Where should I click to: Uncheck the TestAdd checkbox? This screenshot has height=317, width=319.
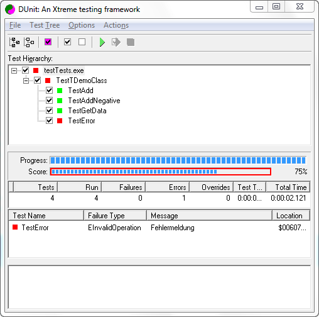tap(49, 91)
